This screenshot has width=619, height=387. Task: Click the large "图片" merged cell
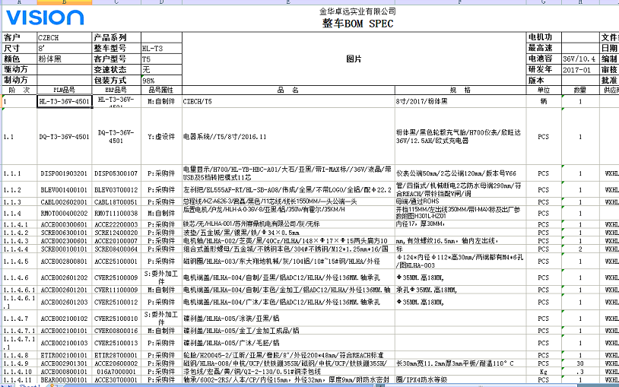coord(354,59)
